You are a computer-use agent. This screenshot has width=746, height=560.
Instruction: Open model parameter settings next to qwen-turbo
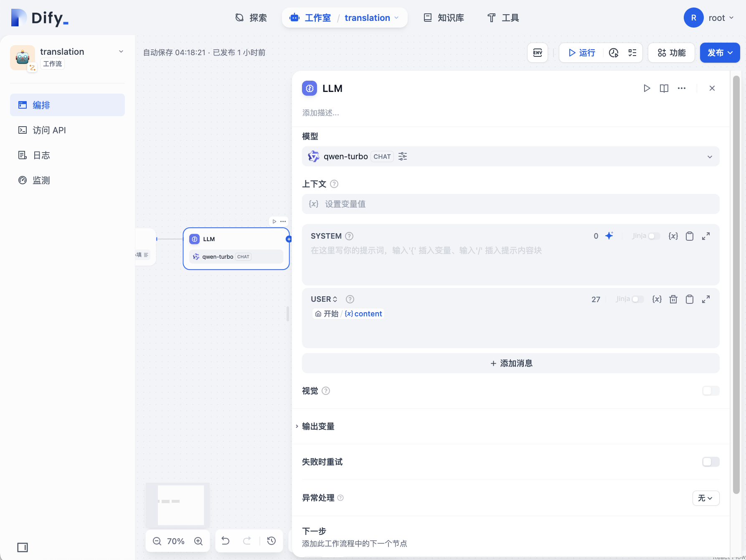tap(402, 156)
